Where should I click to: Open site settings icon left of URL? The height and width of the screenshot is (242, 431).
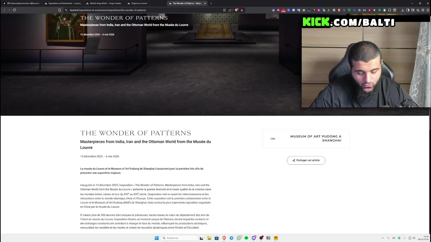tap(66, 10)
